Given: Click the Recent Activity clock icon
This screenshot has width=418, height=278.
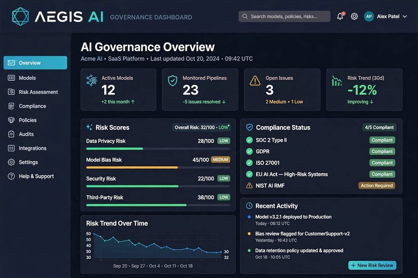Looking at the screenshot, I should (x=249, y=205).
